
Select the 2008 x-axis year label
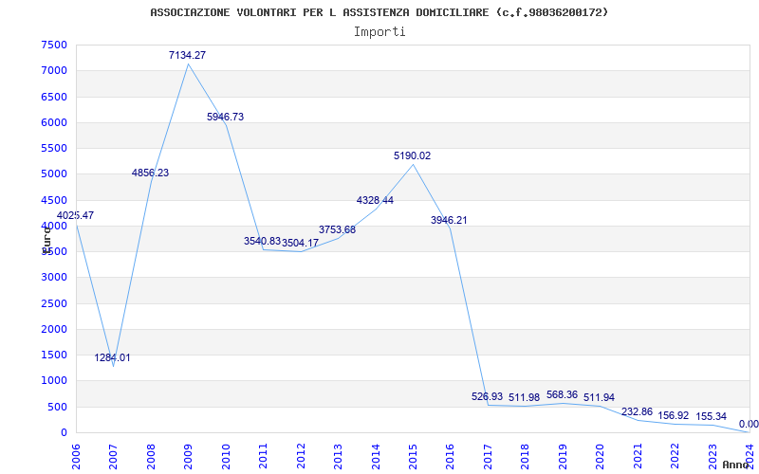tap(151, 457)
